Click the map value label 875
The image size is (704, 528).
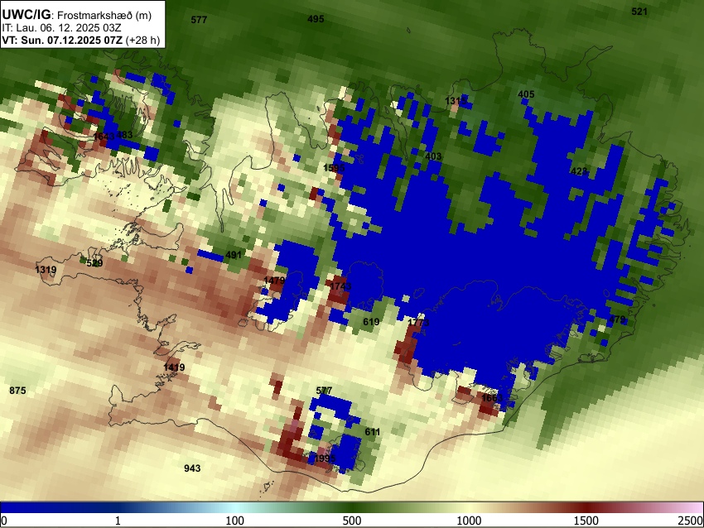tap(17, 391)
